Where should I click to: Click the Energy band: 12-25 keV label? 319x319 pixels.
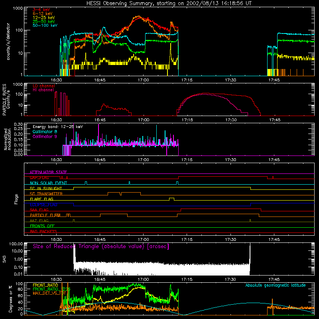point(58,127)
